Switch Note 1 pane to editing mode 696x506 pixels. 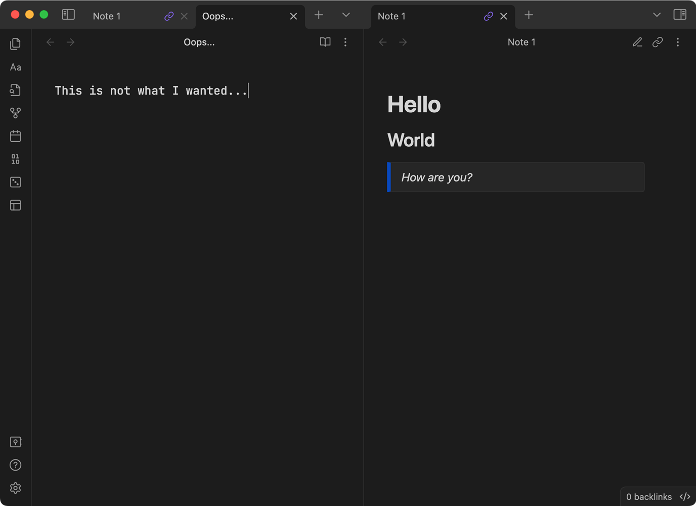coord(637,42)
